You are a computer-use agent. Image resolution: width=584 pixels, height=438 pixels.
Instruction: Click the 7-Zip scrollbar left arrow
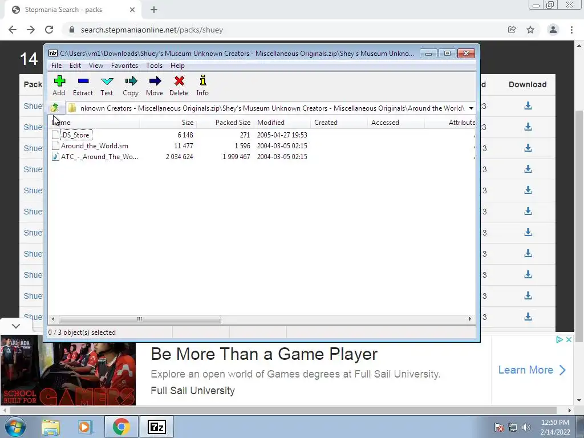[x=53, y=319]
